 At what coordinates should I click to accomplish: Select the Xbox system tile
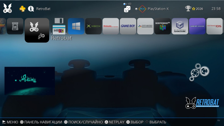(94, 26)
